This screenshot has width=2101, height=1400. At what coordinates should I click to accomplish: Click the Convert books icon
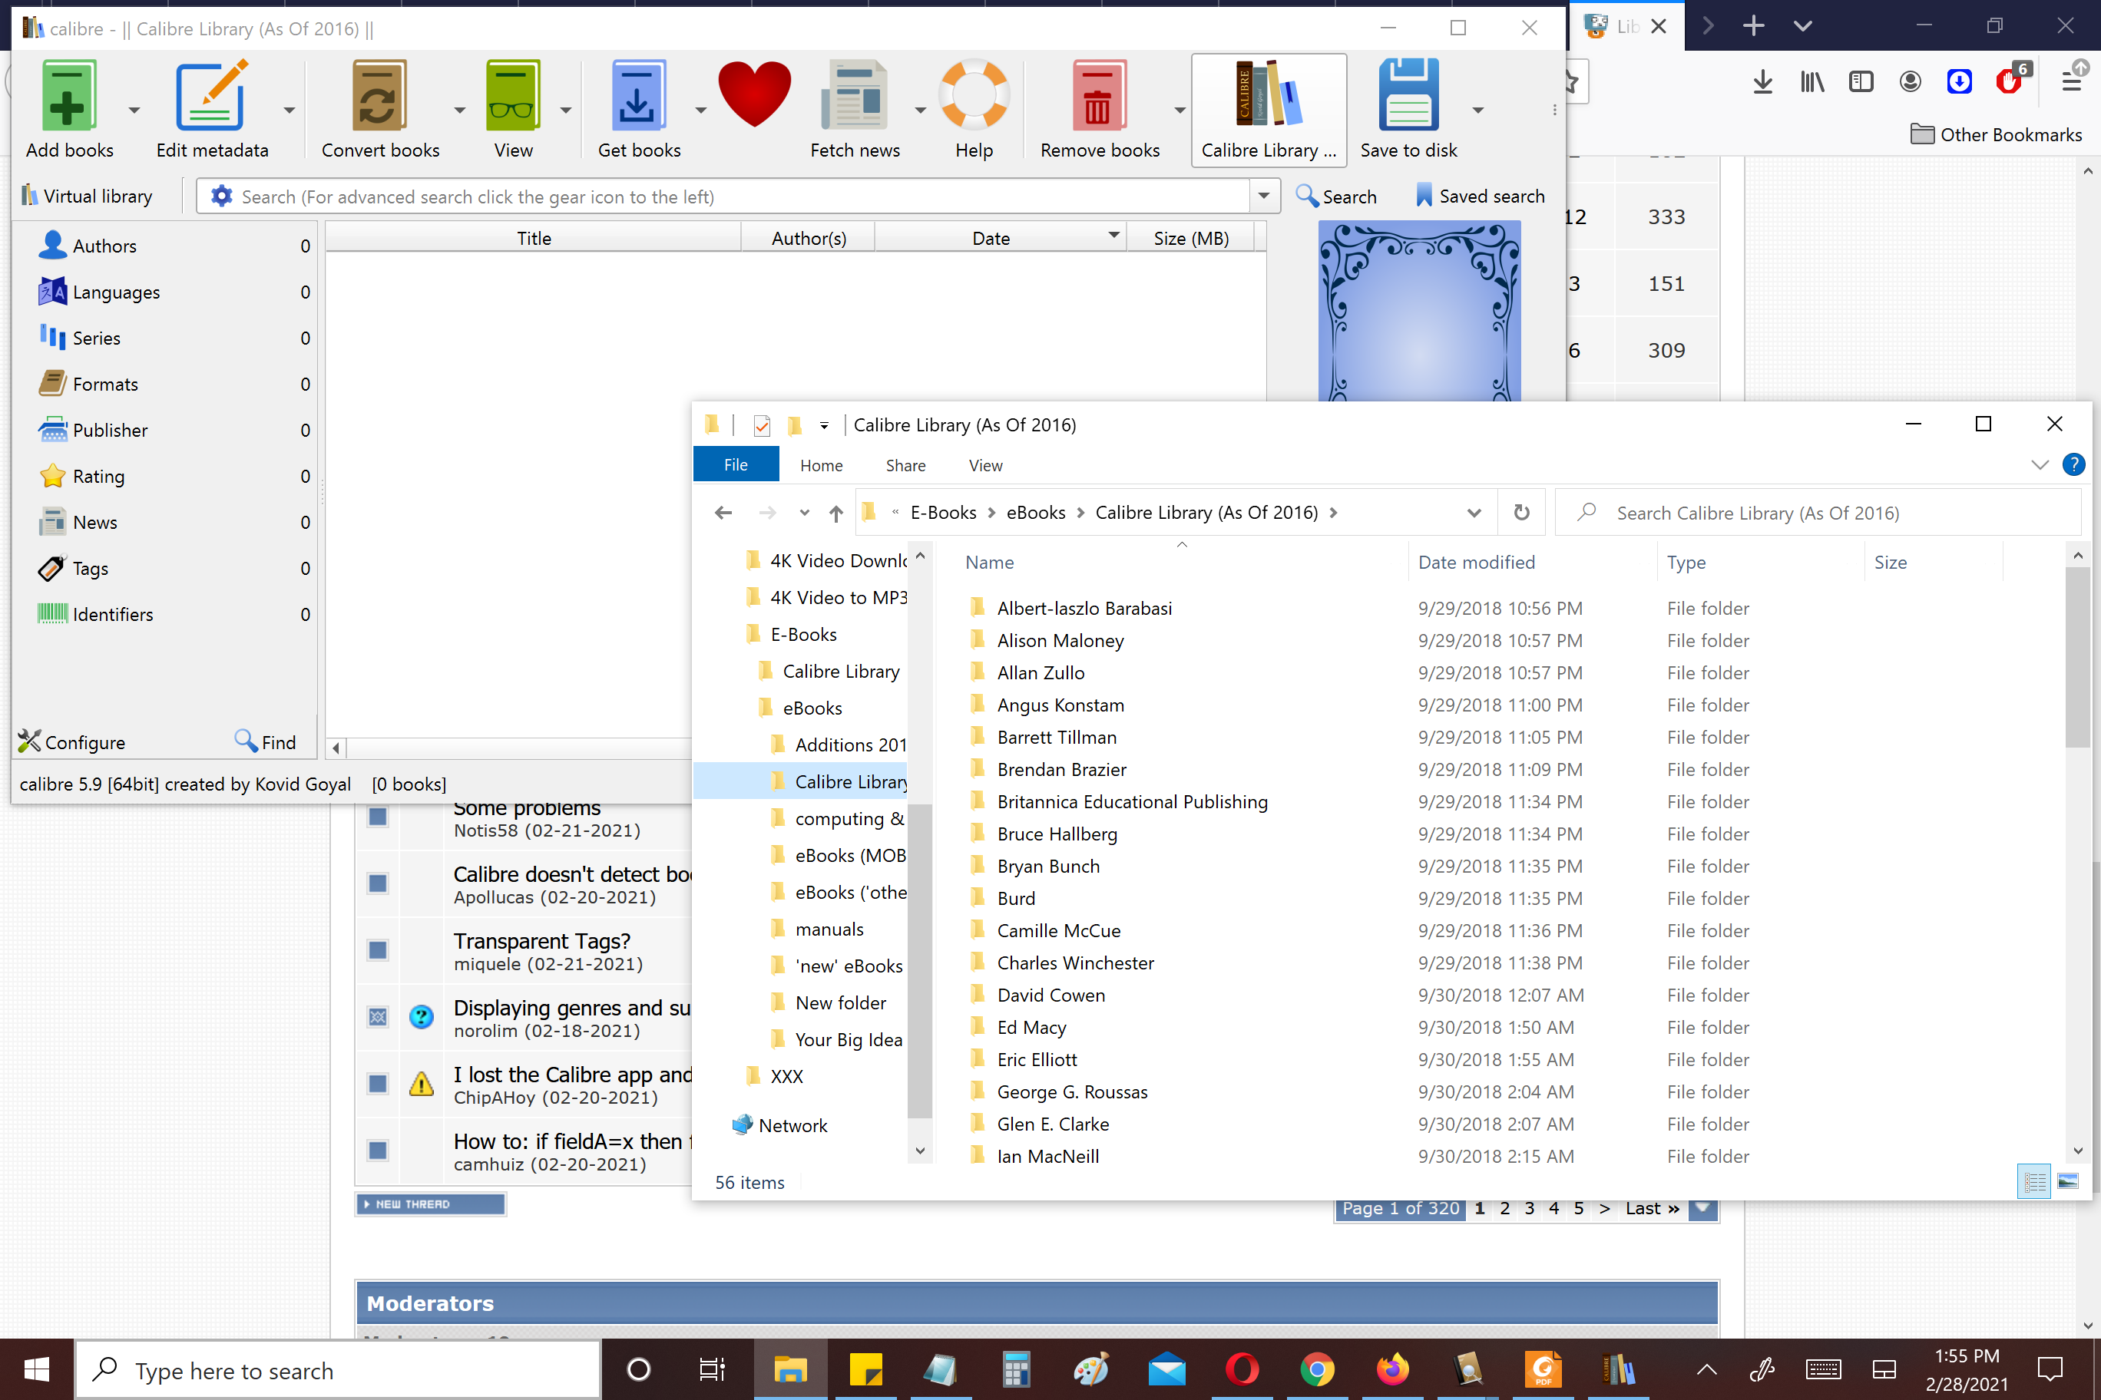click(x=379, y=97)
